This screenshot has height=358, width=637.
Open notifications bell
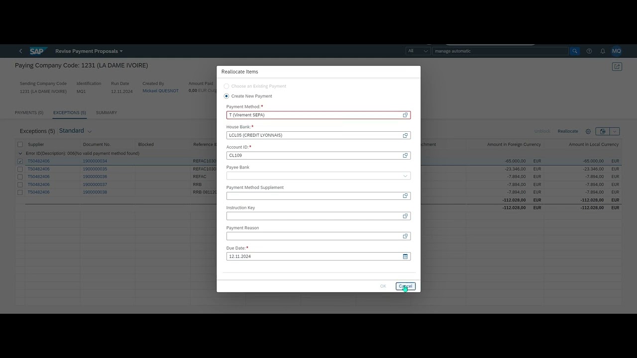coord(603,51)
